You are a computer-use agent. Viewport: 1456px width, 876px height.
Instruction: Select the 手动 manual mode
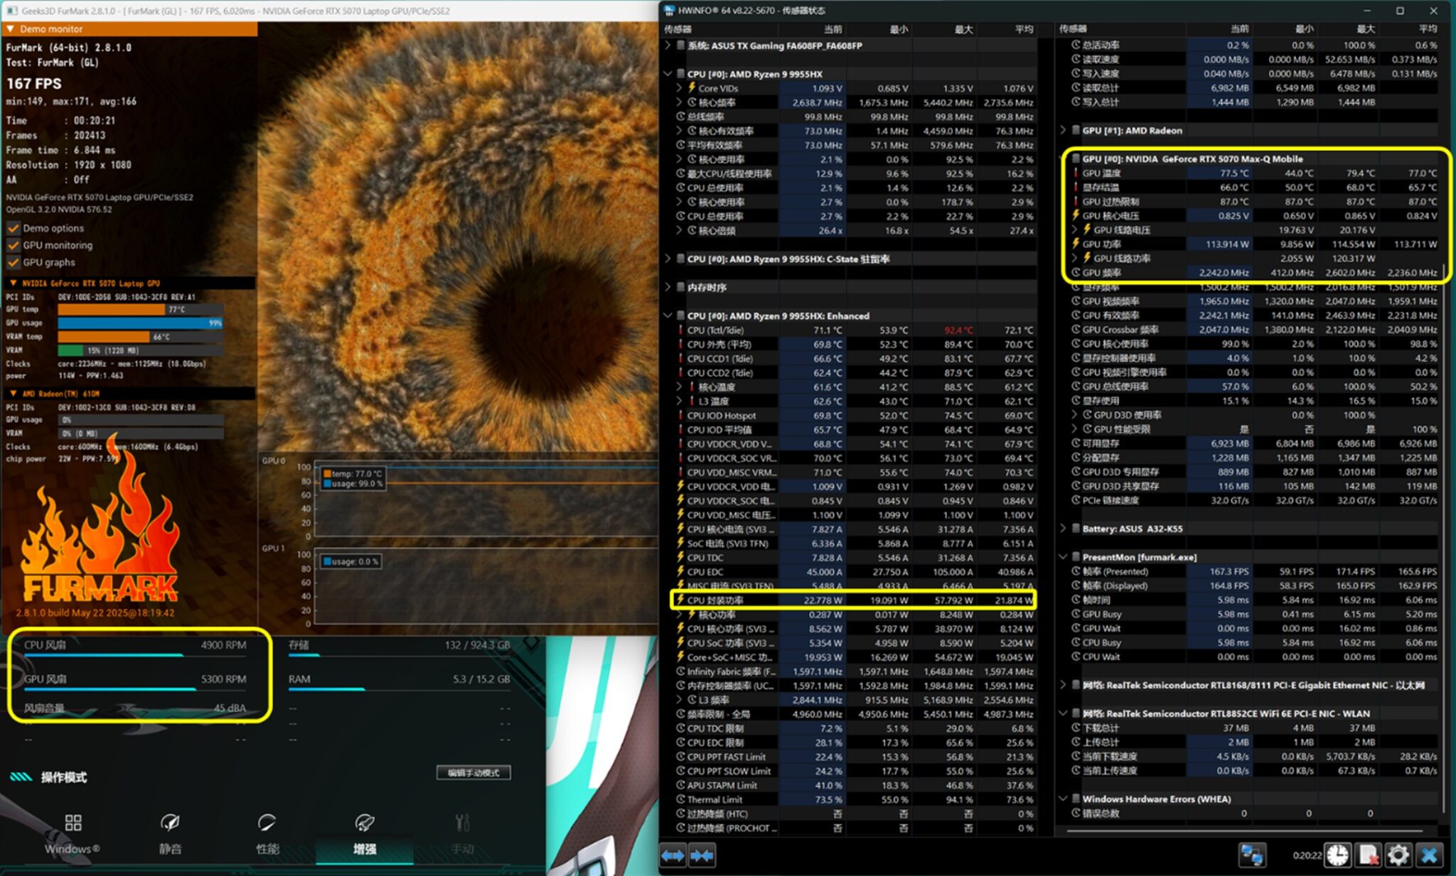coord(462,835)
